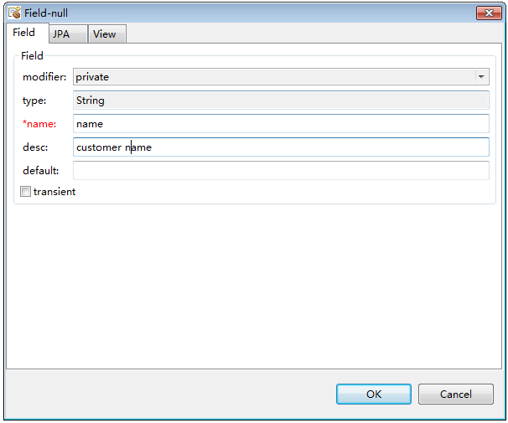This screenshot has width=508, height=423.
Task: Open the modifier dropdown arrow
Action: [481, 77]
